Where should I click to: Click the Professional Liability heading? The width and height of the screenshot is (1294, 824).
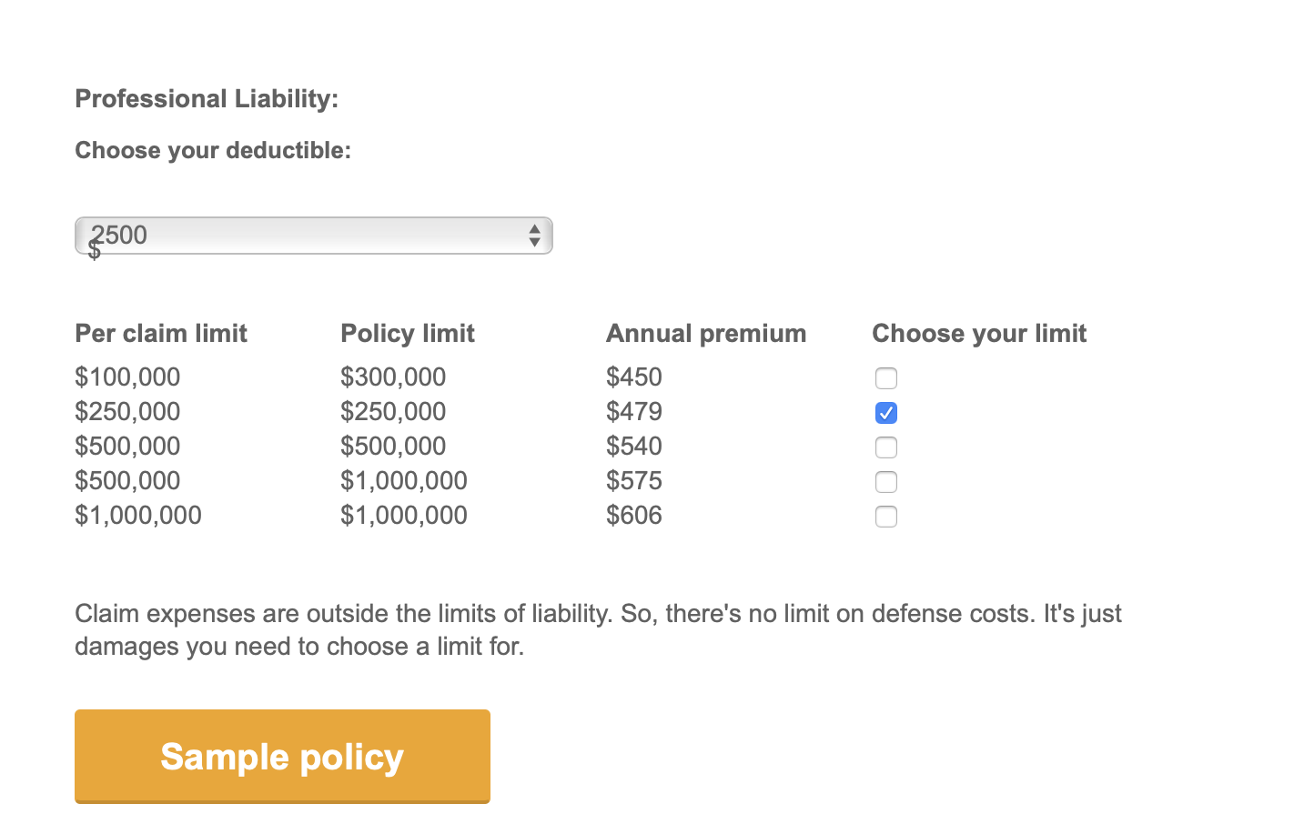pos(207,98)
